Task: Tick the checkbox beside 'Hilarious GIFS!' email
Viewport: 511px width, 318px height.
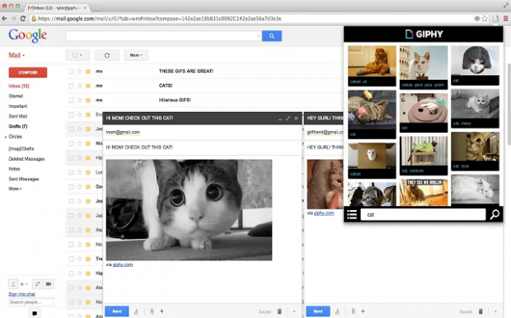Action: (x=72, y=100)
